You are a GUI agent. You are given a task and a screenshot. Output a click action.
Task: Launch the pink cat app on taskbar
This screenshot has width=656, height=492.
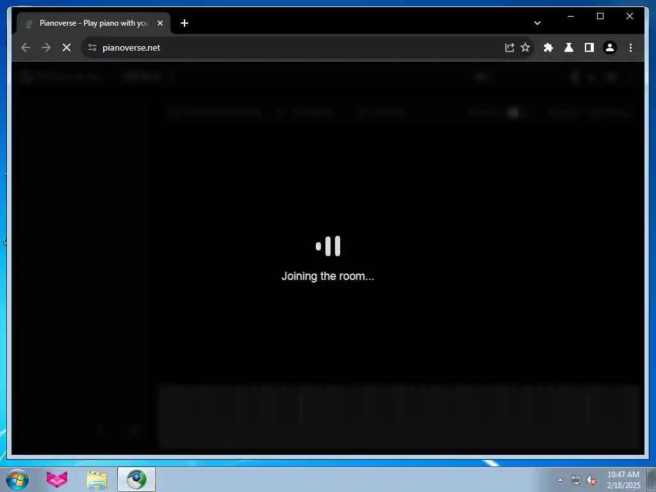tap(57, 479)
